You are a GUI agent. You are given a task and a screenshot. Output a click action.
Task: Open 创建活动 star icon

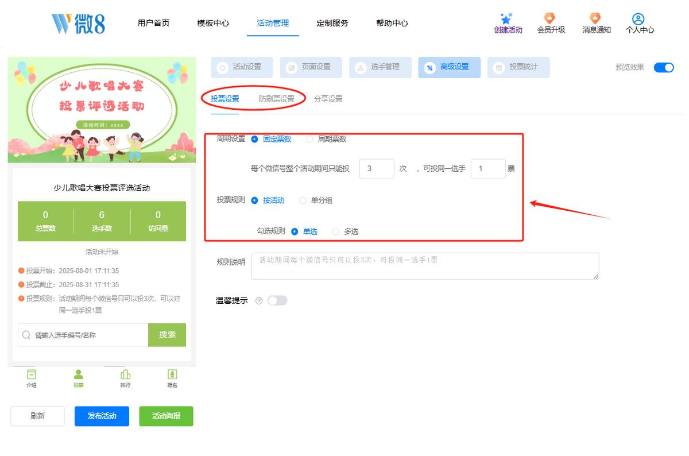pyautogui.click(x=506, y=18)
